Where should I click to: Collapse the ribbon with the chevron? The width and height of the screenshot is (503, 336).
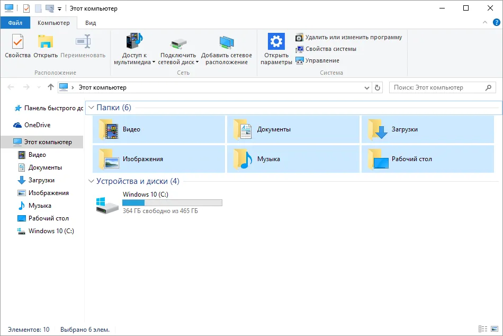tap(484, 22)
